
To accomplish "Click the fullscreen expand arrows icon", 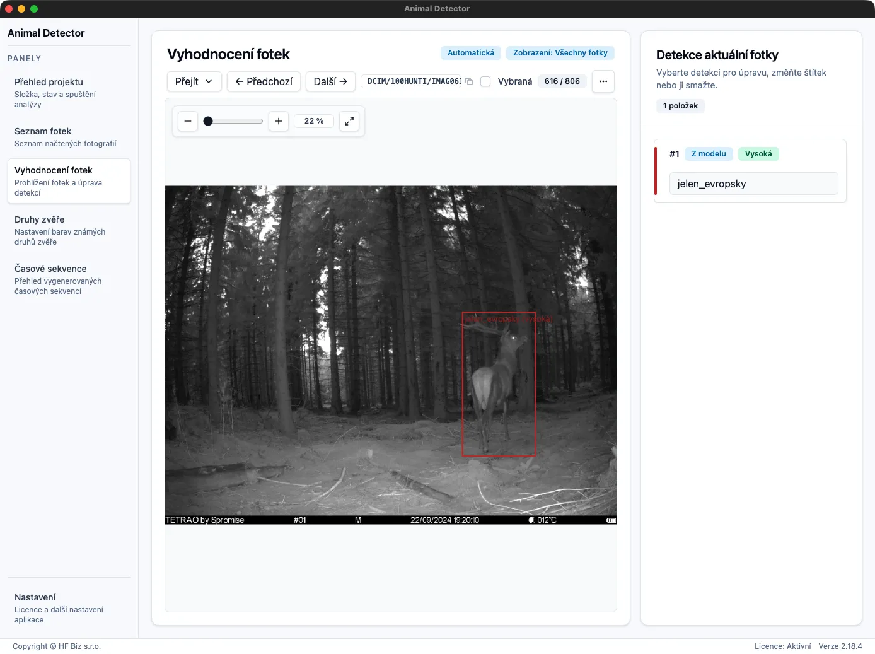I will (x=349, y=121).
